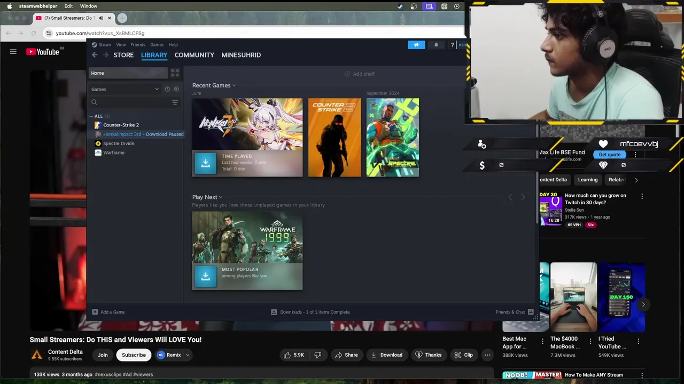Click the Steam help question mark
The image size is (684, 384).
click(x=452, y=45)
